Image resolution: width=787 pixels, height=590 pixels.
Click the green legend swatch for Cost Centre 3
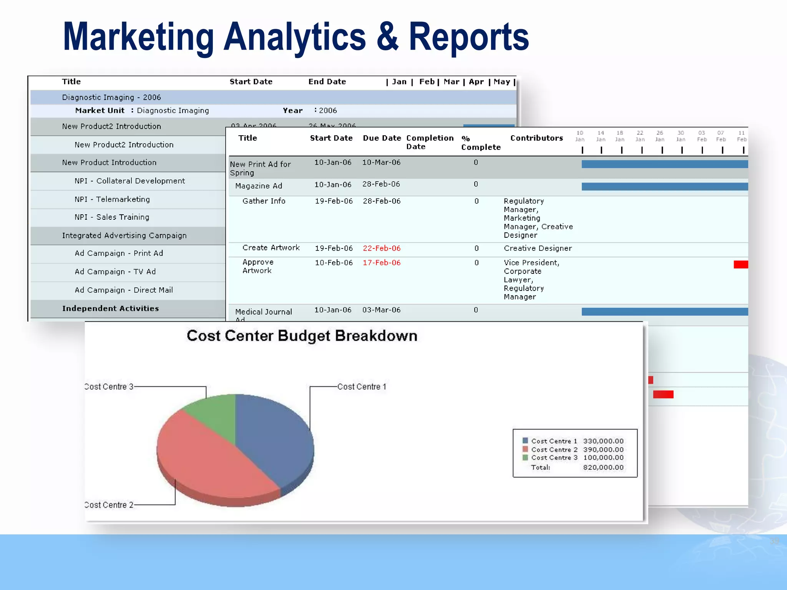525,457
